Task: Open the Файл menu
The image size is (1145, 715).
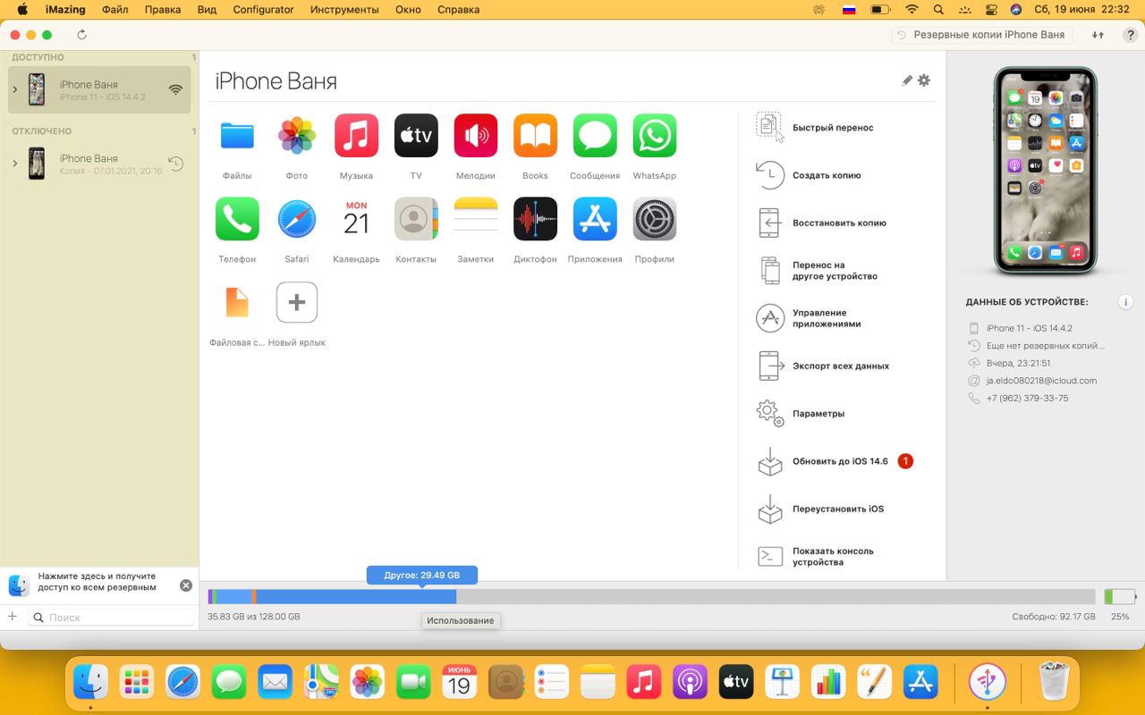Action: pos(114,9)
